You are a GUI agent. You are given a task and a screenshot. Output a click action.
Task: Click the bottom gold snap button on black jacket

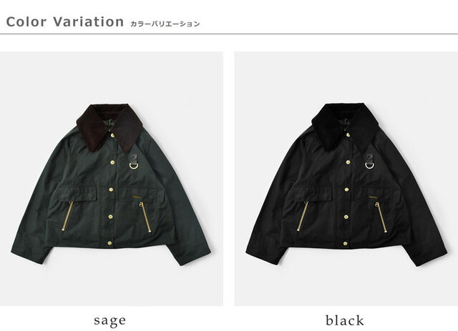[x=346, y=243]
